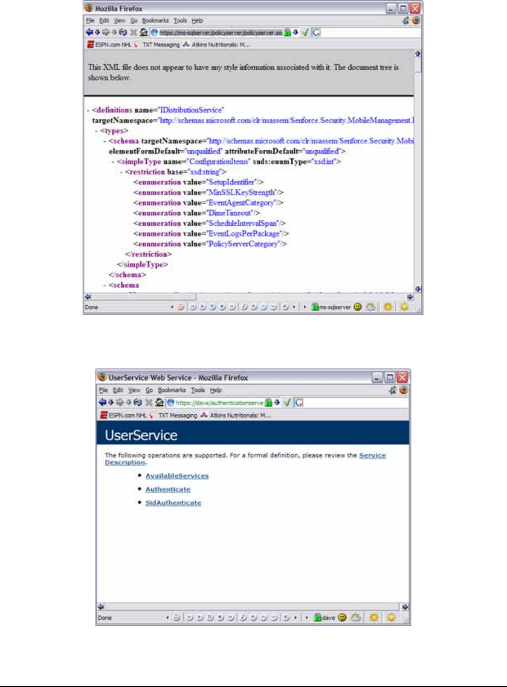
Task: Click Back arrow in top Firefox window
Action: point(89,32)
